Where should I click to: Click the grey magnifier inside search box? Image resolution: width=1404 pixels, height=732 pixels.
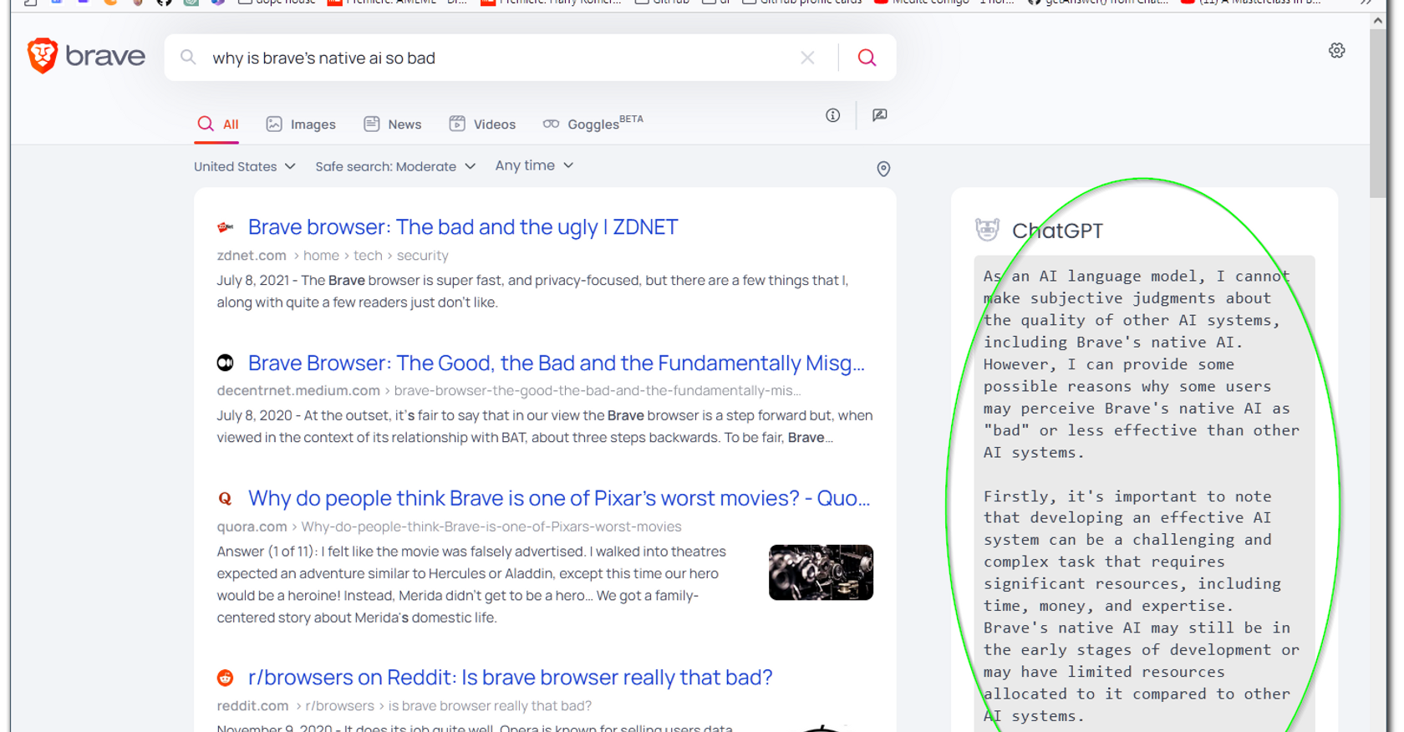pos(188,57)
